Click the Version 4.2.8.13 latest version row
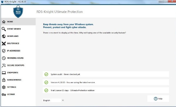Image resolution: width=176 pixels, height=107 pixels. [x=106, y=82]
